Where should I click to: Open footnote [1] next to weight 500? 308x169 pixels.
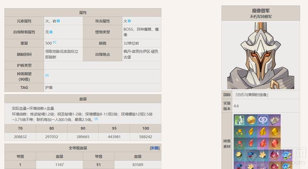point(55,42)
